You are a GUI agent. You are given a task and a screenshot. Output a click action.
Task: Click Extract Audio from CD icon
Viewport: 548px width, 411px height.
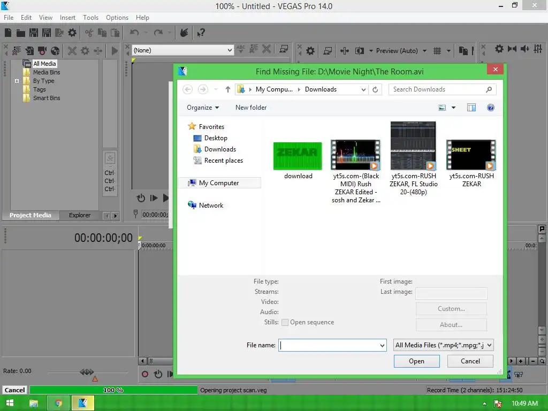click(x=55, y=51)
